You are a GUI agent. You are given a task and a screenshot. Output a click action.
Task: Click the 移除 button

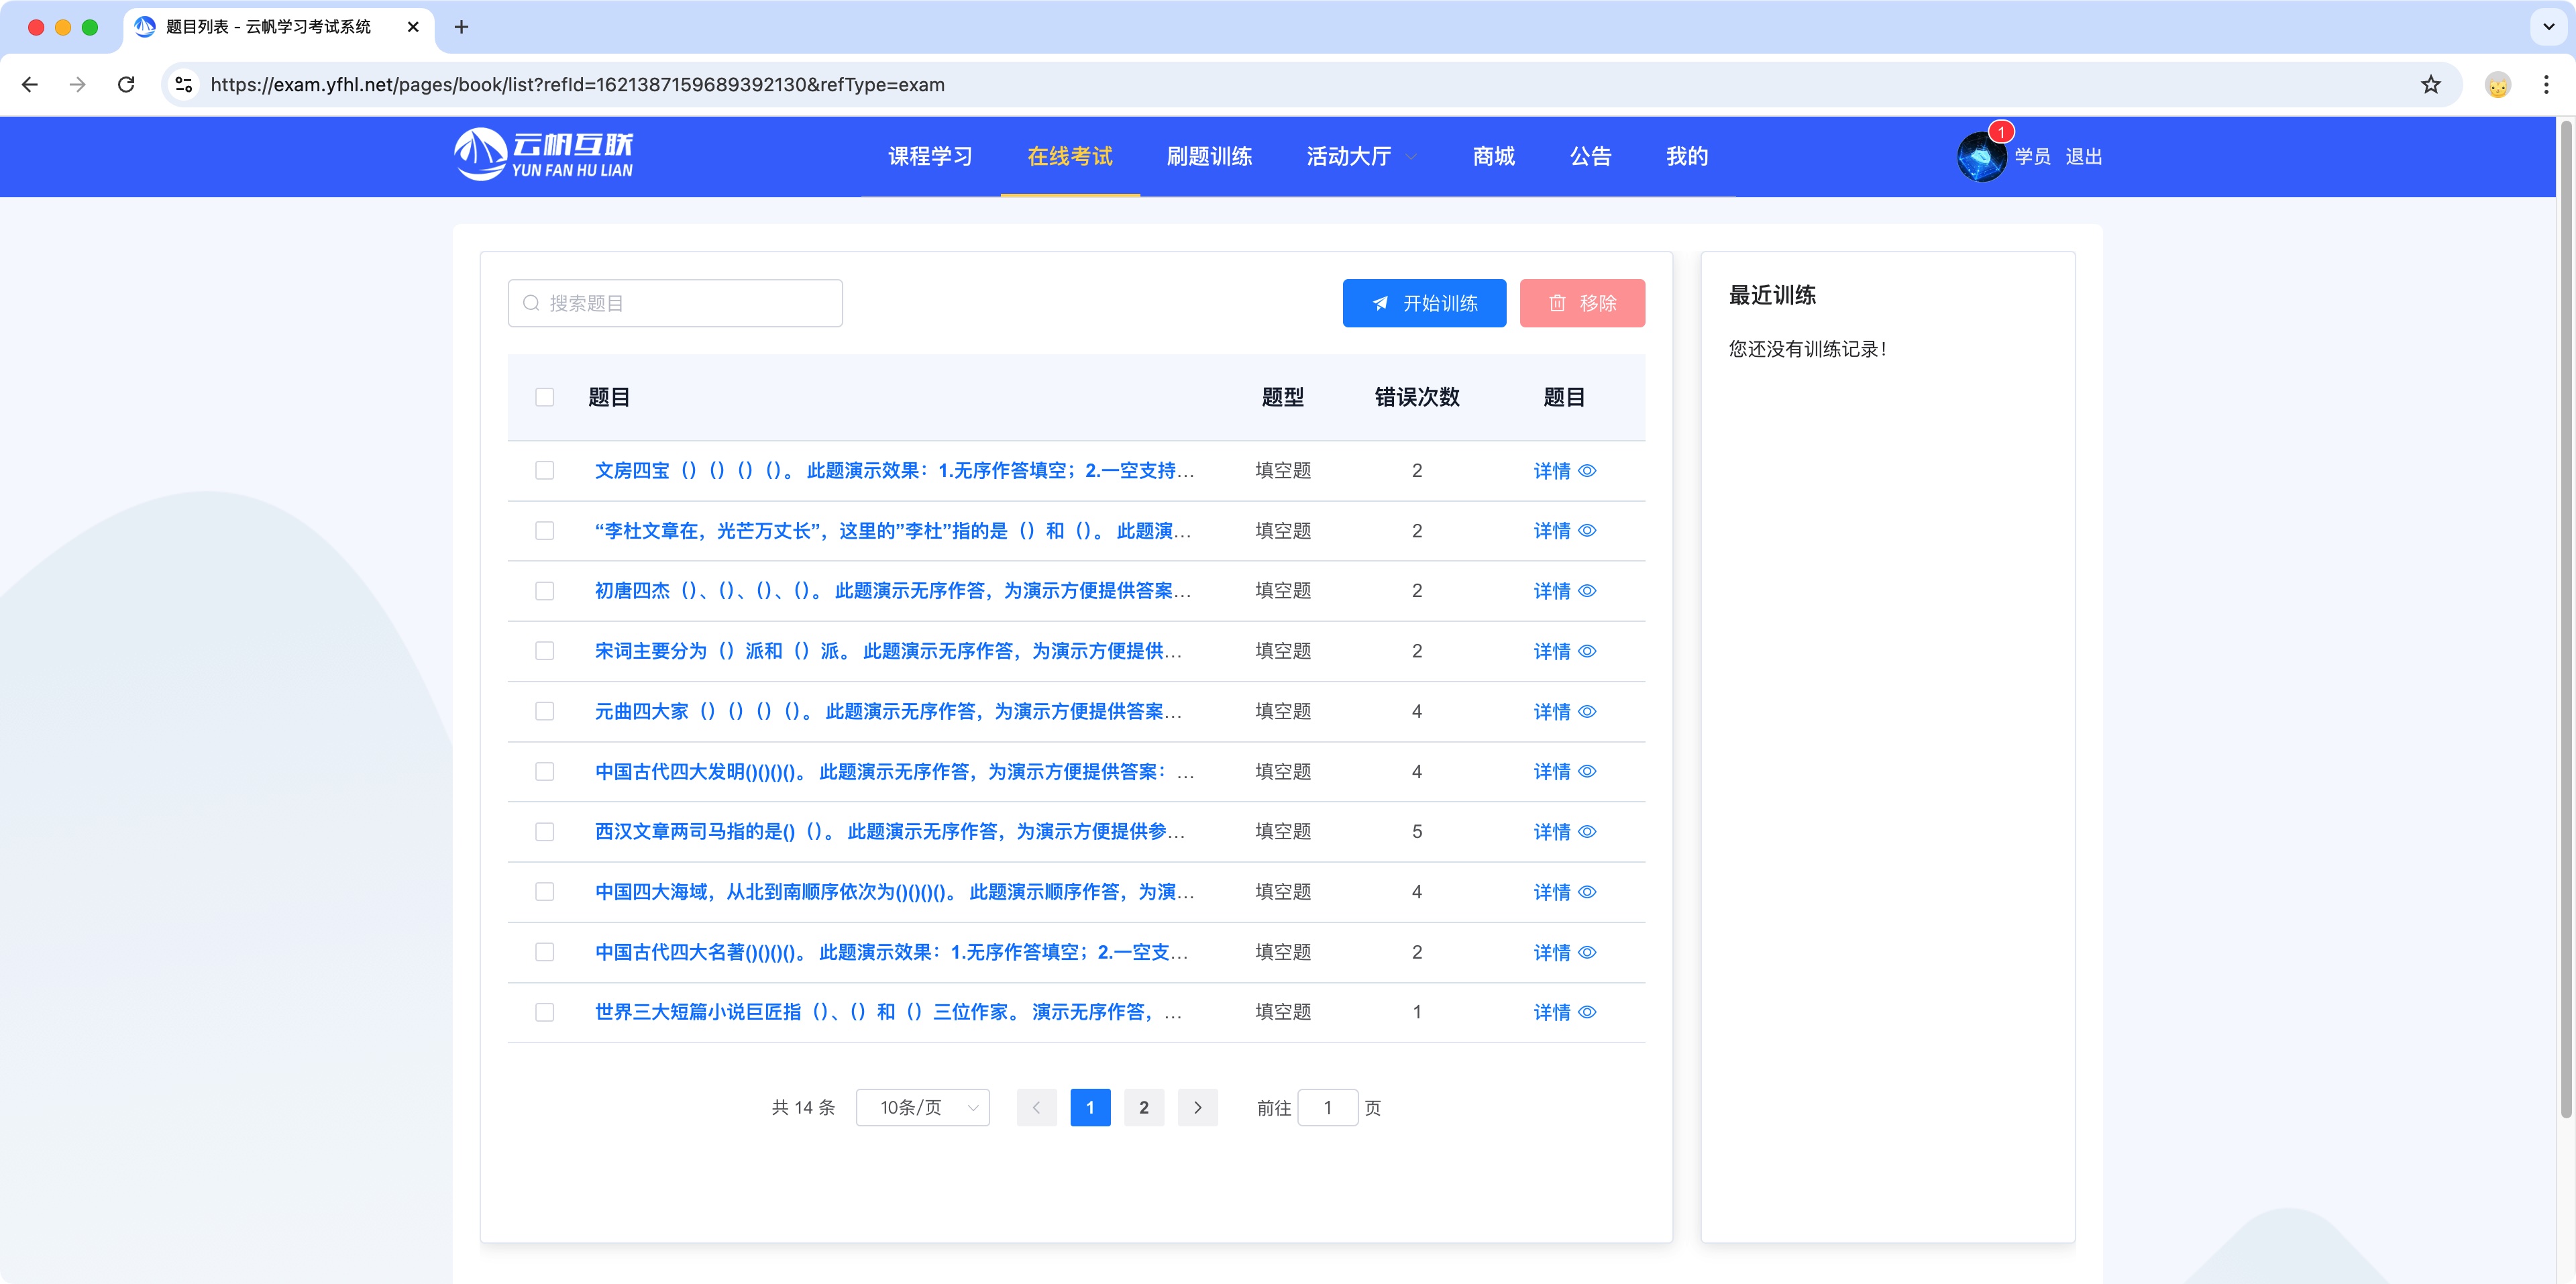tap(1582, 303)
